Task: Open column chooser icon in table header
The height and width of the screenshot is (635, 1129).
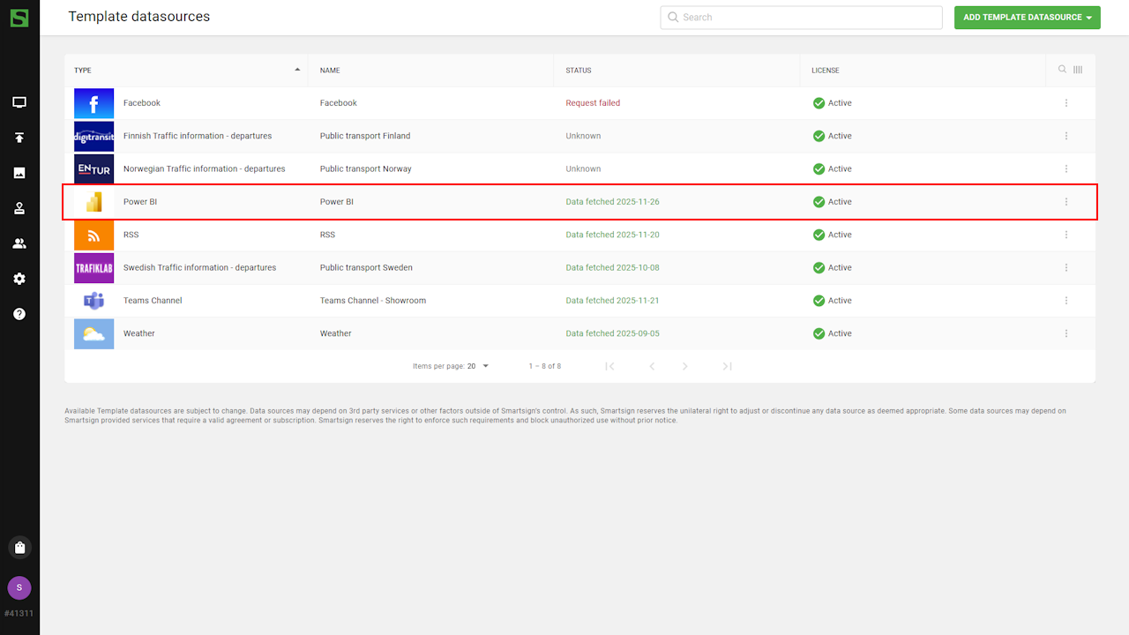Action: pyautogui.click(x=1078, y=70)
